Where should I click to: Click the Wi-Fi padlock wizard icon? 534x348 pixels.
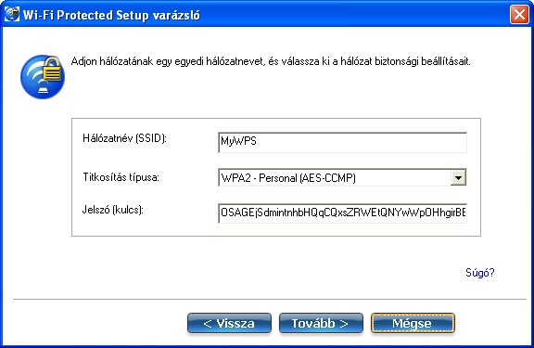[43, 77]
